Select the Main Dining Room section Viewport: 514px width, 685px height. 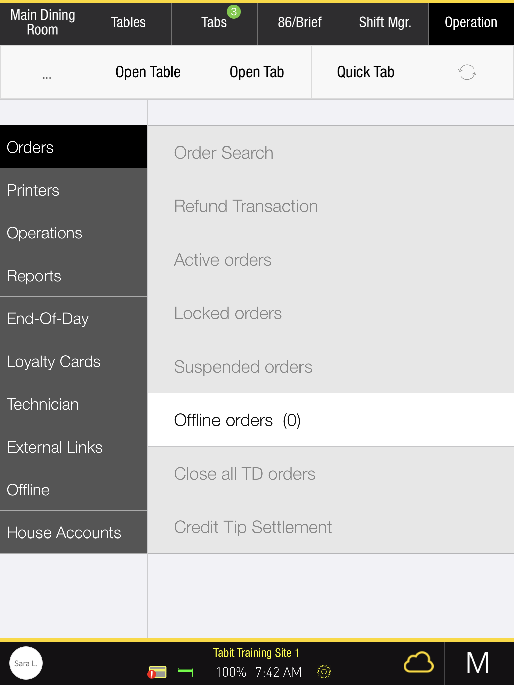point(42,23)
